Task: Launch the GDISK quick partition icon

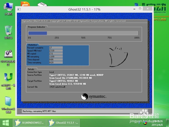Action: (8, 58)
